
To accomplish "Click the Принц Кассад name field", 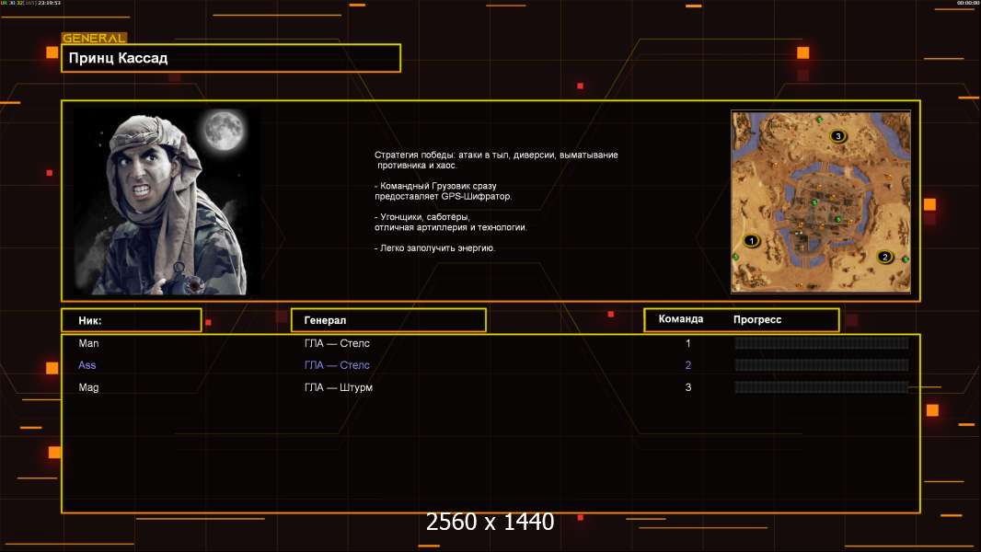I will click(x=230, y=58).
